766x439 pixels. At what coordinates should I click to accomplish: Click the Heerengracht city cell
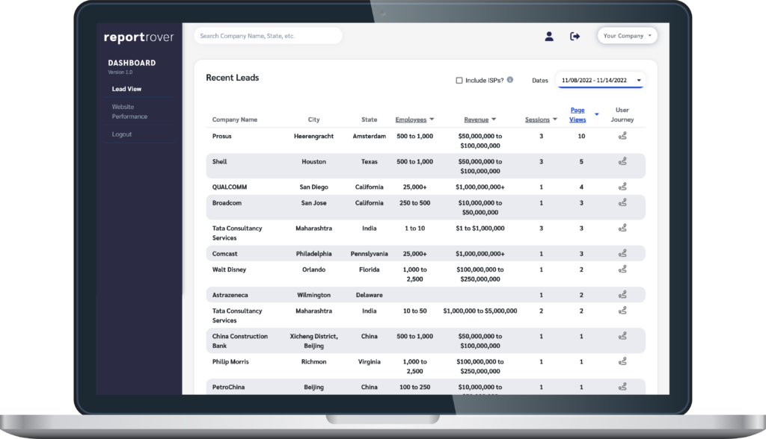point(313,136)
